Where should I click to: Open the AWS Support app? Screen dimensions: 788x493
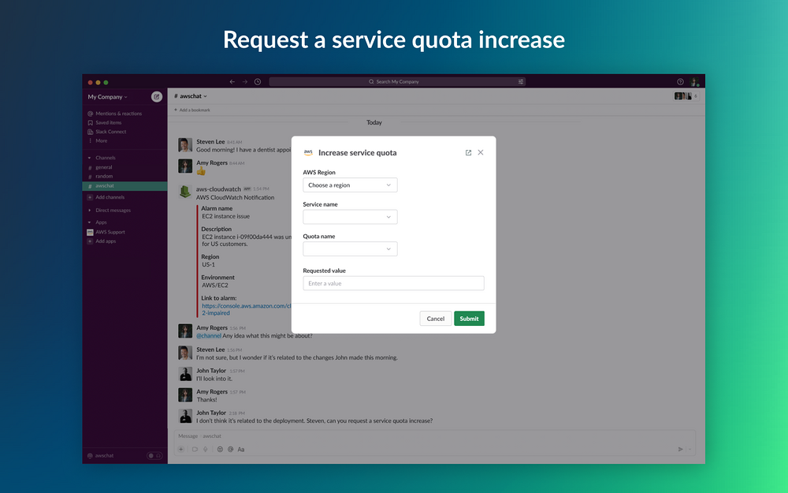click(110, 232)
